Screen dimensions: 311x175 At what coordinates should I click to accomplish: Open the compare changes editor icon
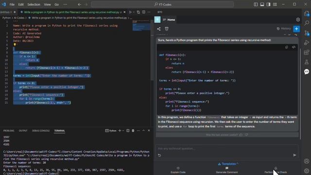[138, 12]
